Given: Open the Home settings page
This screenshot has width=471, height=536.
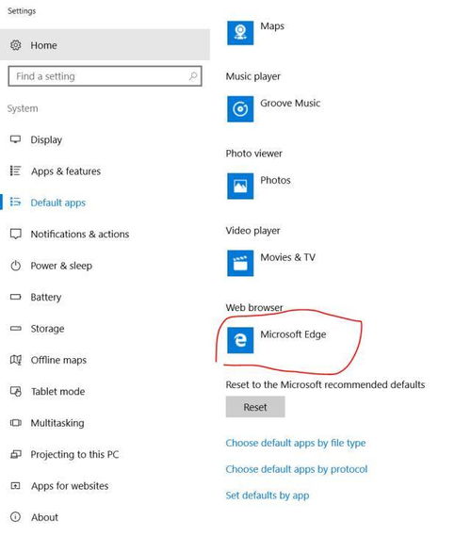Looking at the screenshot, I should [105, 45].
